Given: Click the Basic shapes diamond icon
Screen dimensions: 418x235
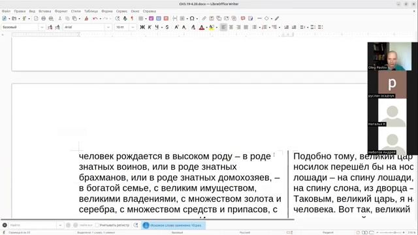Looking at the screenshot, I should (x=266, y=18).
